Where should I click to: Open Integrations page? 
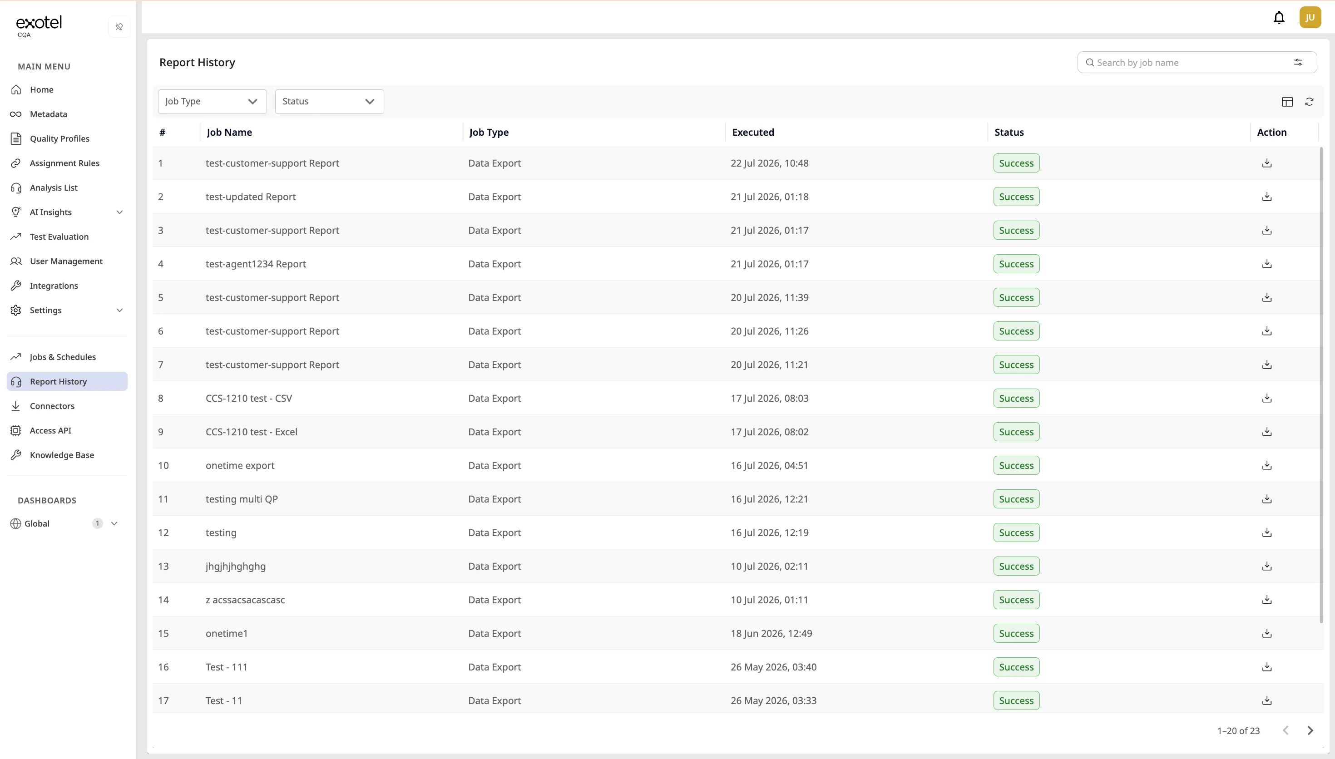click(67, 286)
